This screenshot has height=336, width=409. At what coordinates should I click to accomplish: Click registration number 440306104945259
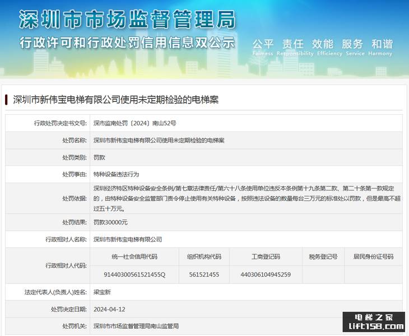click(266, 274)
